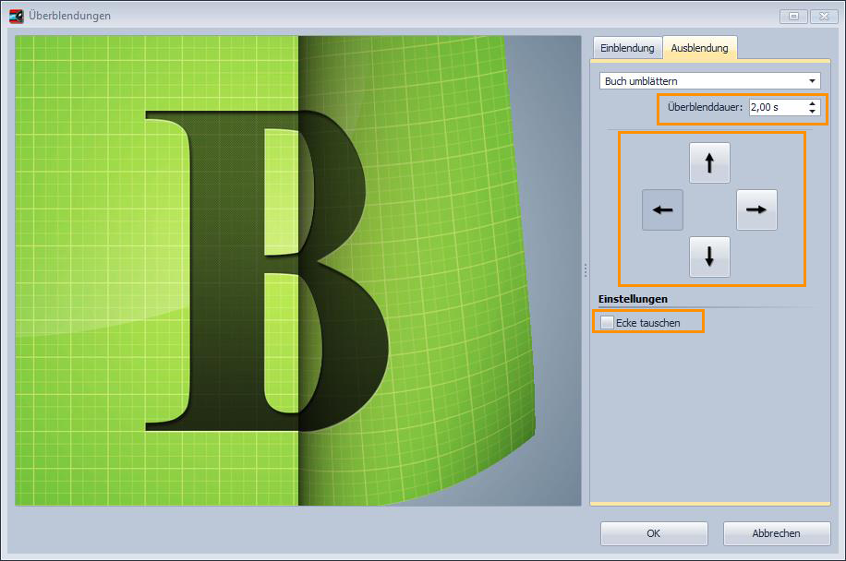Decrease Überblenddauer with the down spinner

pos(812,112)
